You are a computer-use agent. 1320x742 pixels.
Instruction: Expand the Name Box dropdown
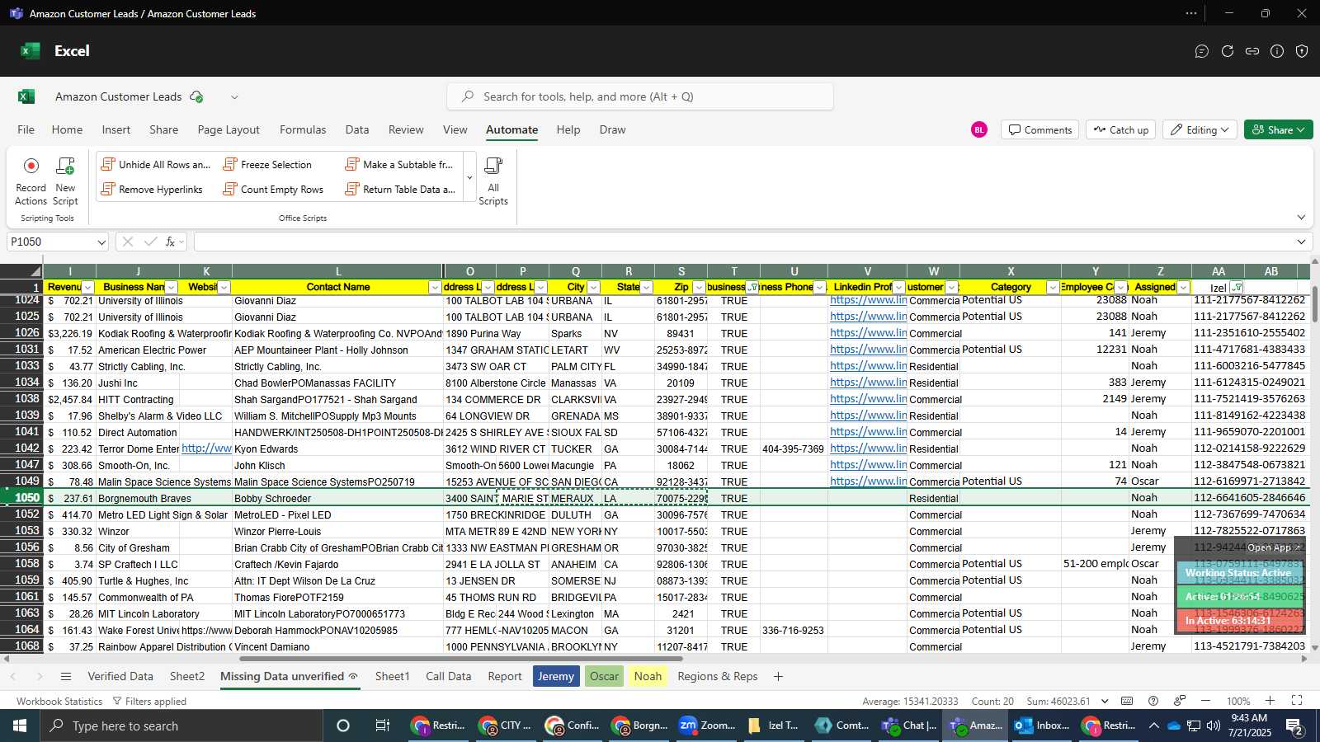[x=101, y=242]
